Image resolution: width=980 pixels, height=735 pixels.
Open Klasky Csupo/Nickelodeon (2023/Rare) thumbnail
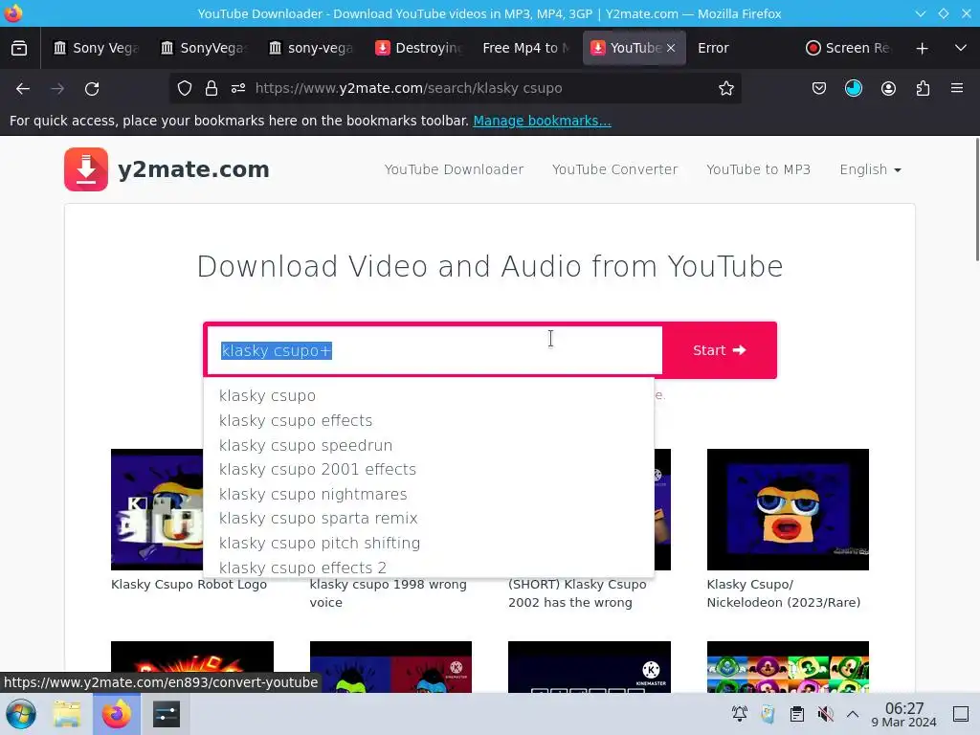(x=788, y=509)
